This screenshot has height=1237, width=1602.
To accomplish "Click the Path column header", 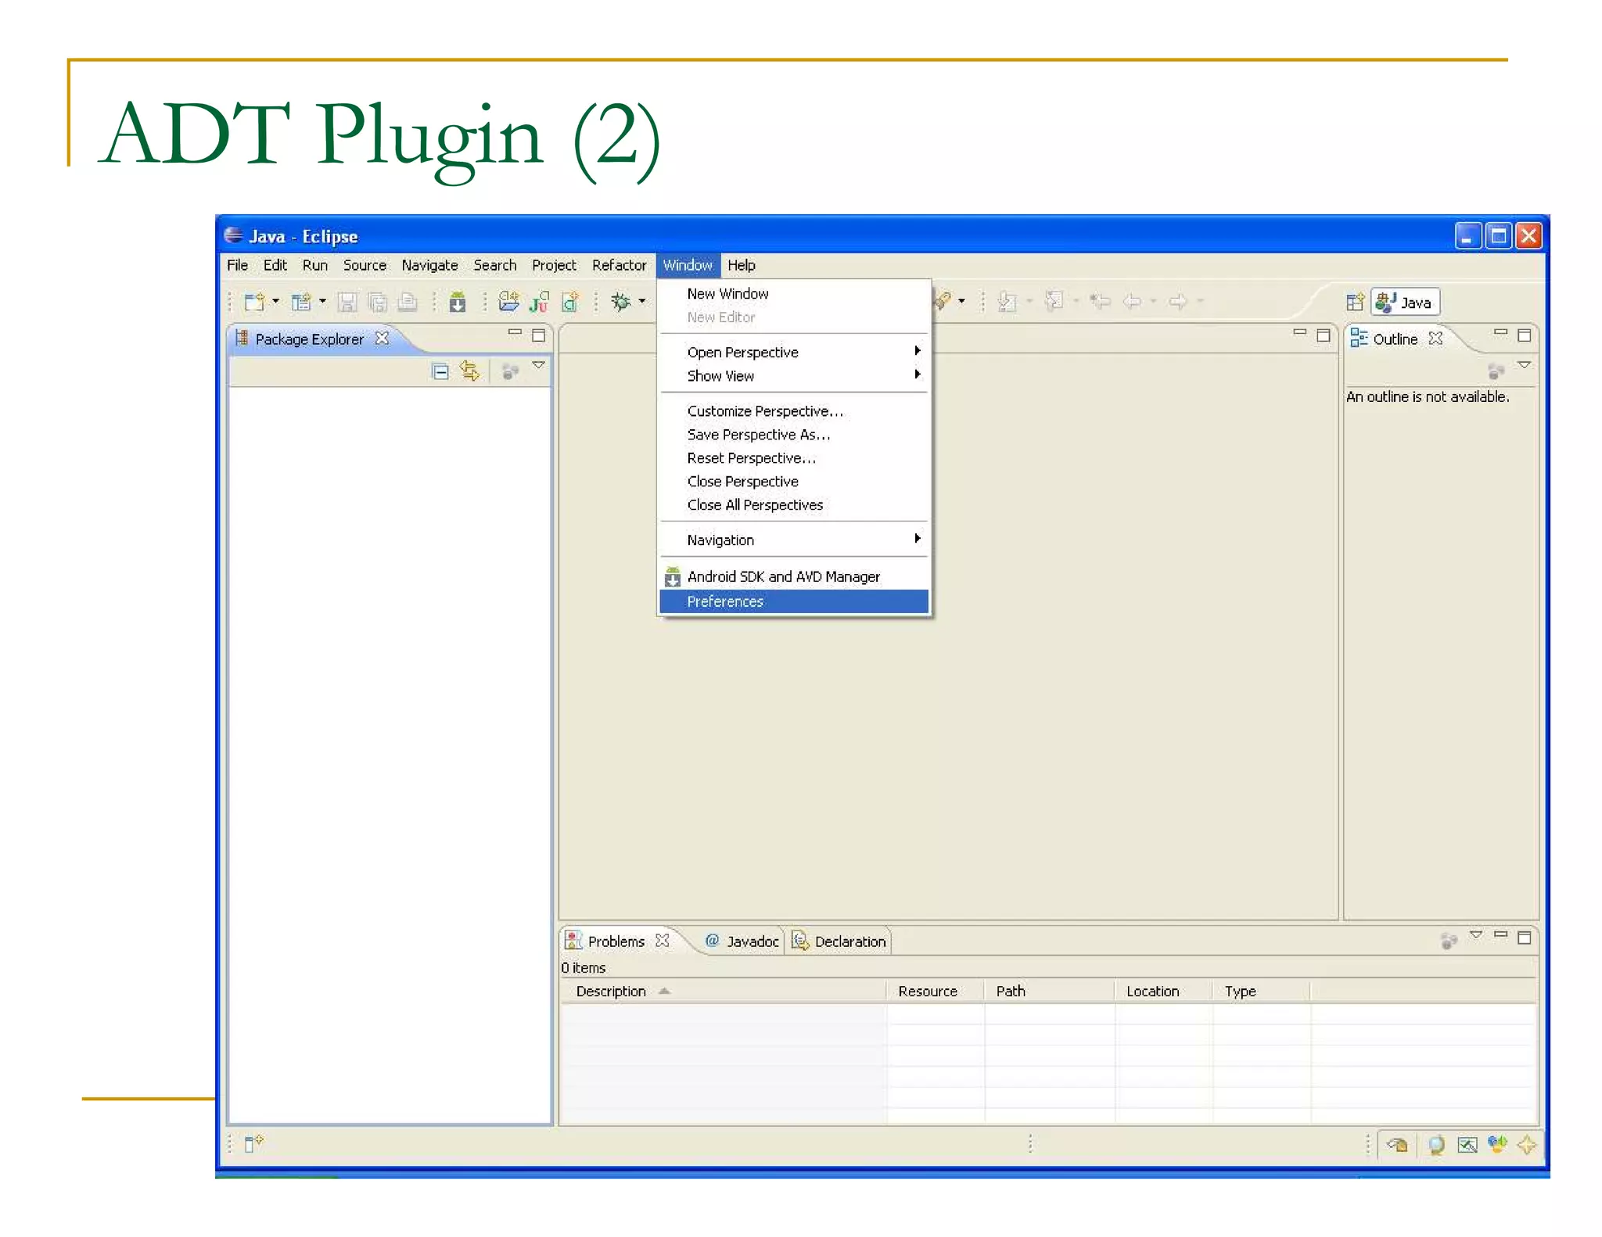I will point(1050,991).
